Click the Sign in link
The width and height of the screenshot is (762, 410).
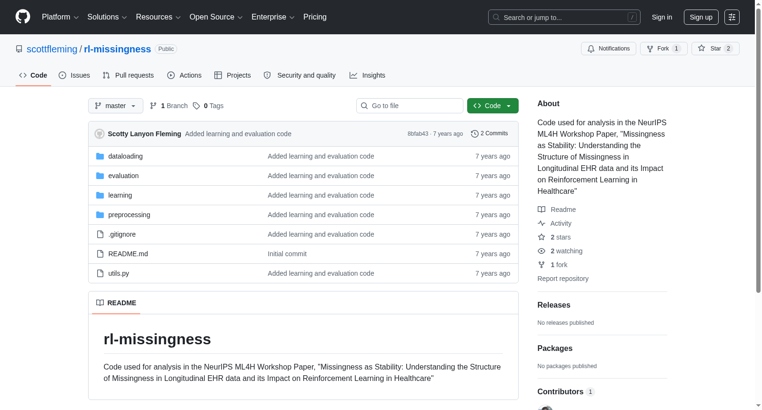(x=662, y=17)
